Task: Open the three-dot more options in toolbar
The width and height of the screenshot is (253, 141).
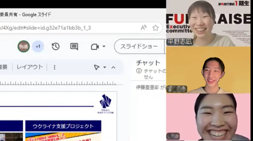Action: point(54,67)
